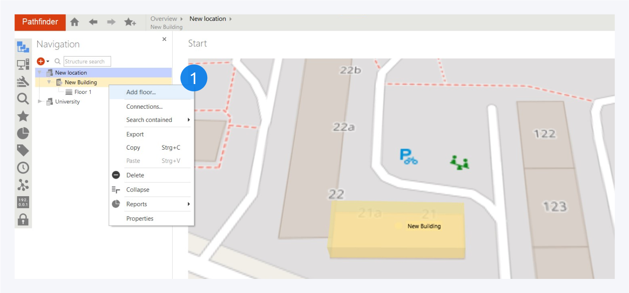Open the clock history sidebar icon
The image size is (629, 293).
[x=23, y=168]
